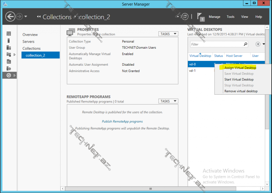Select Local Server icon in sidebar
Screen dimensions: 272x193
point(9,41)
